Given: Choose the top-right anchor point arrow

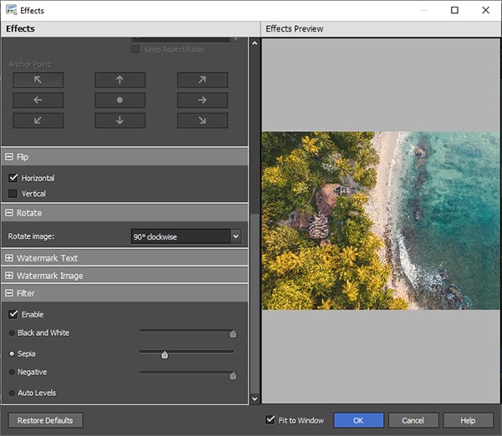Looking at the screenshot, I should [202, 80].
